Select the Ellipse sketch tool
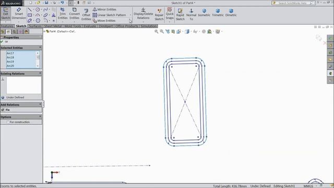This screenshot has width=334, height=188. (45, 15)
